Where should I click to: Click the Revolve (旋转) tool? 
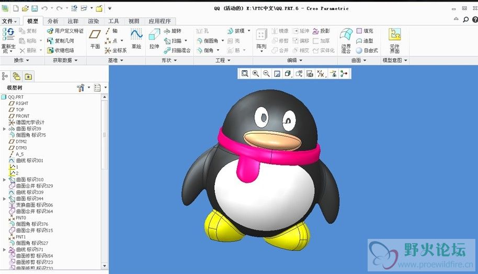coord(173,31)
